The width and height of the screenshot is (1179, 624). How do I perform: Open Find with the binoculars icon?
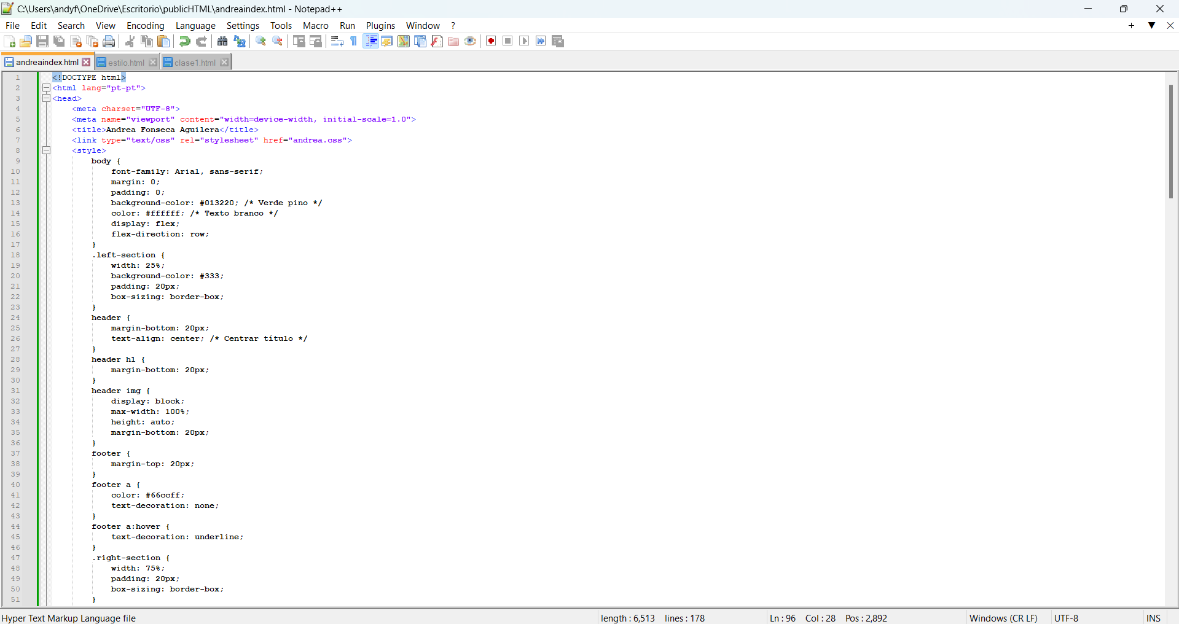pos(222,41)
